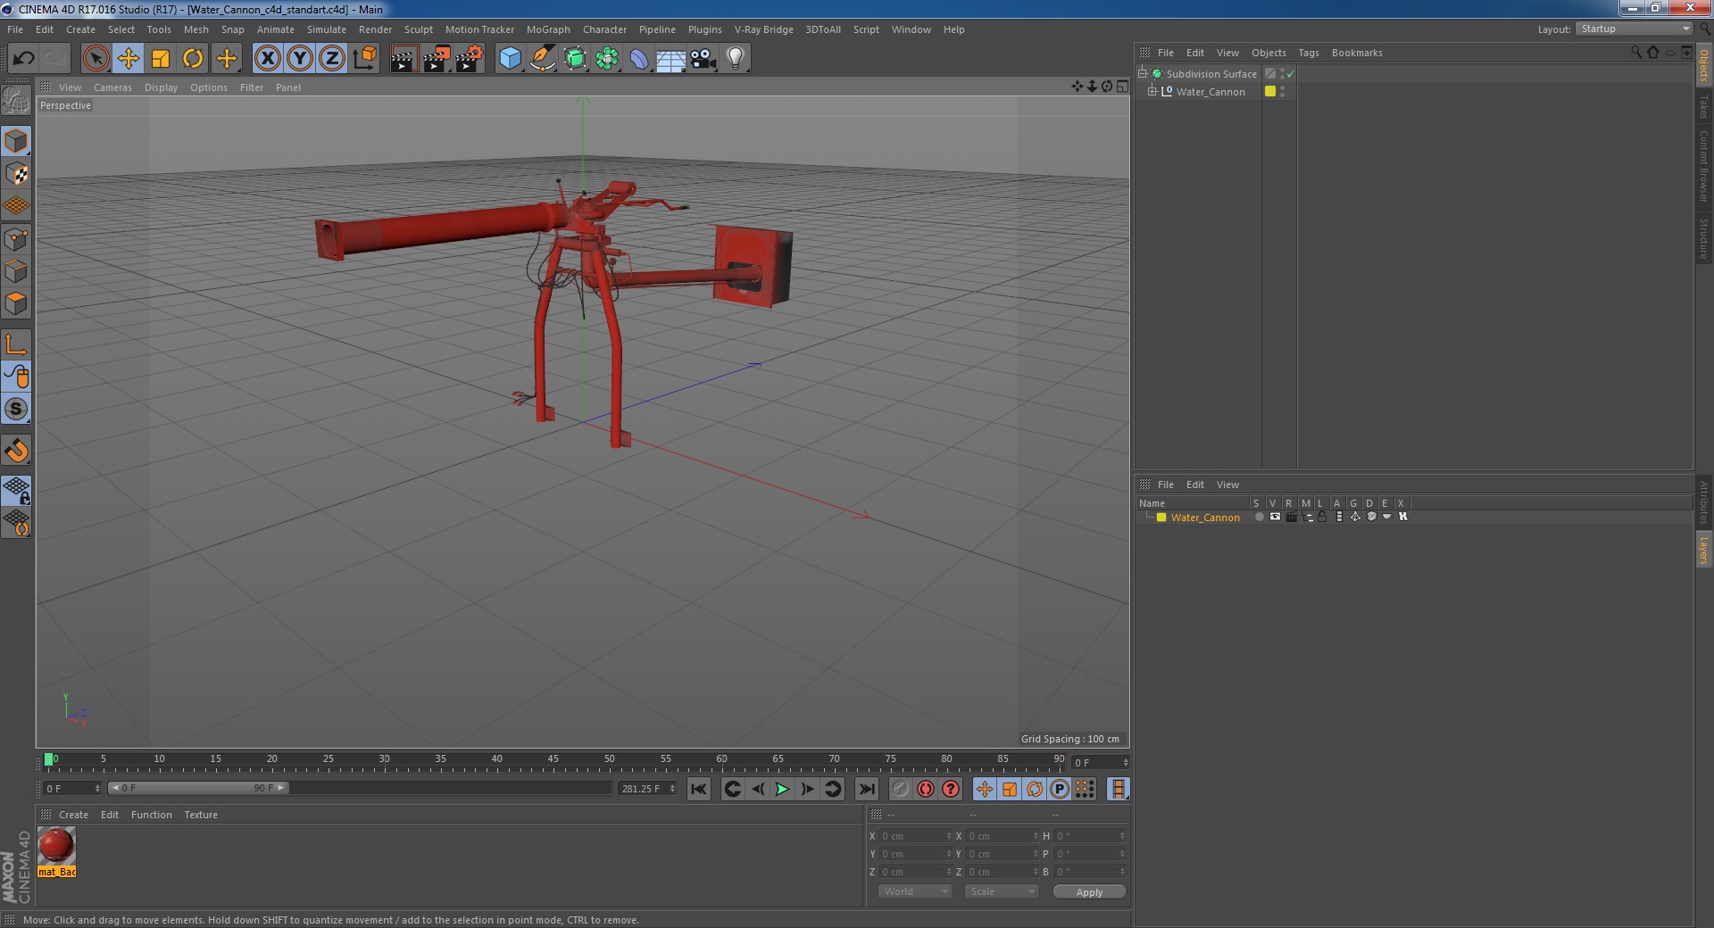Toggle Autokeying button
This screenshot has width=1714, height=928.
(926, 789)
